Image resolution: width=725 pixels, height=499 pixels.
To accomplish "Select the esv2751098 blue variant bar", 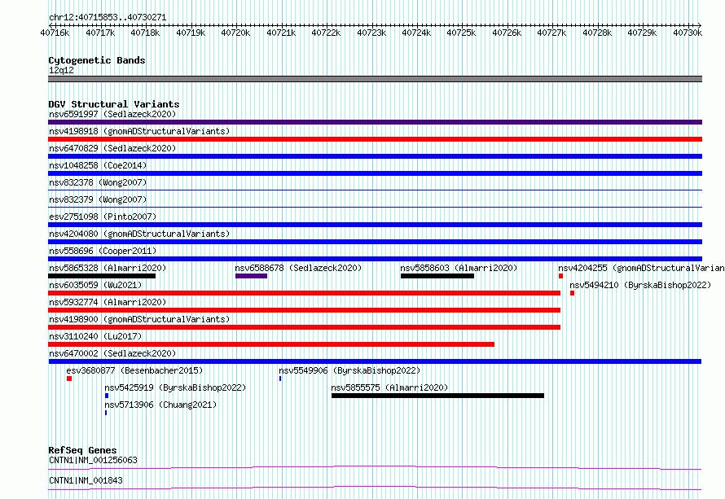I will coord(375,225).
